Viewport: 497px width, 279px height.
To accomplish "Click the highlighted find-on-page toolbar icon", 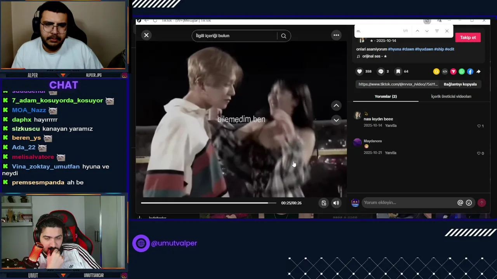I will click(x=427, y=21).
